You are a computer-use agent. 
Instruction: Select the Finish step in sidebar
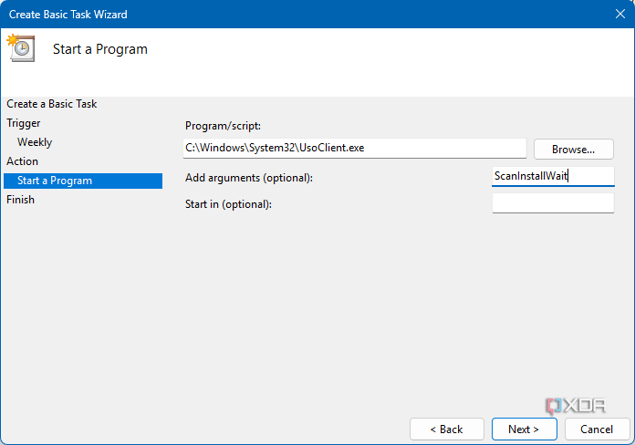21,200
